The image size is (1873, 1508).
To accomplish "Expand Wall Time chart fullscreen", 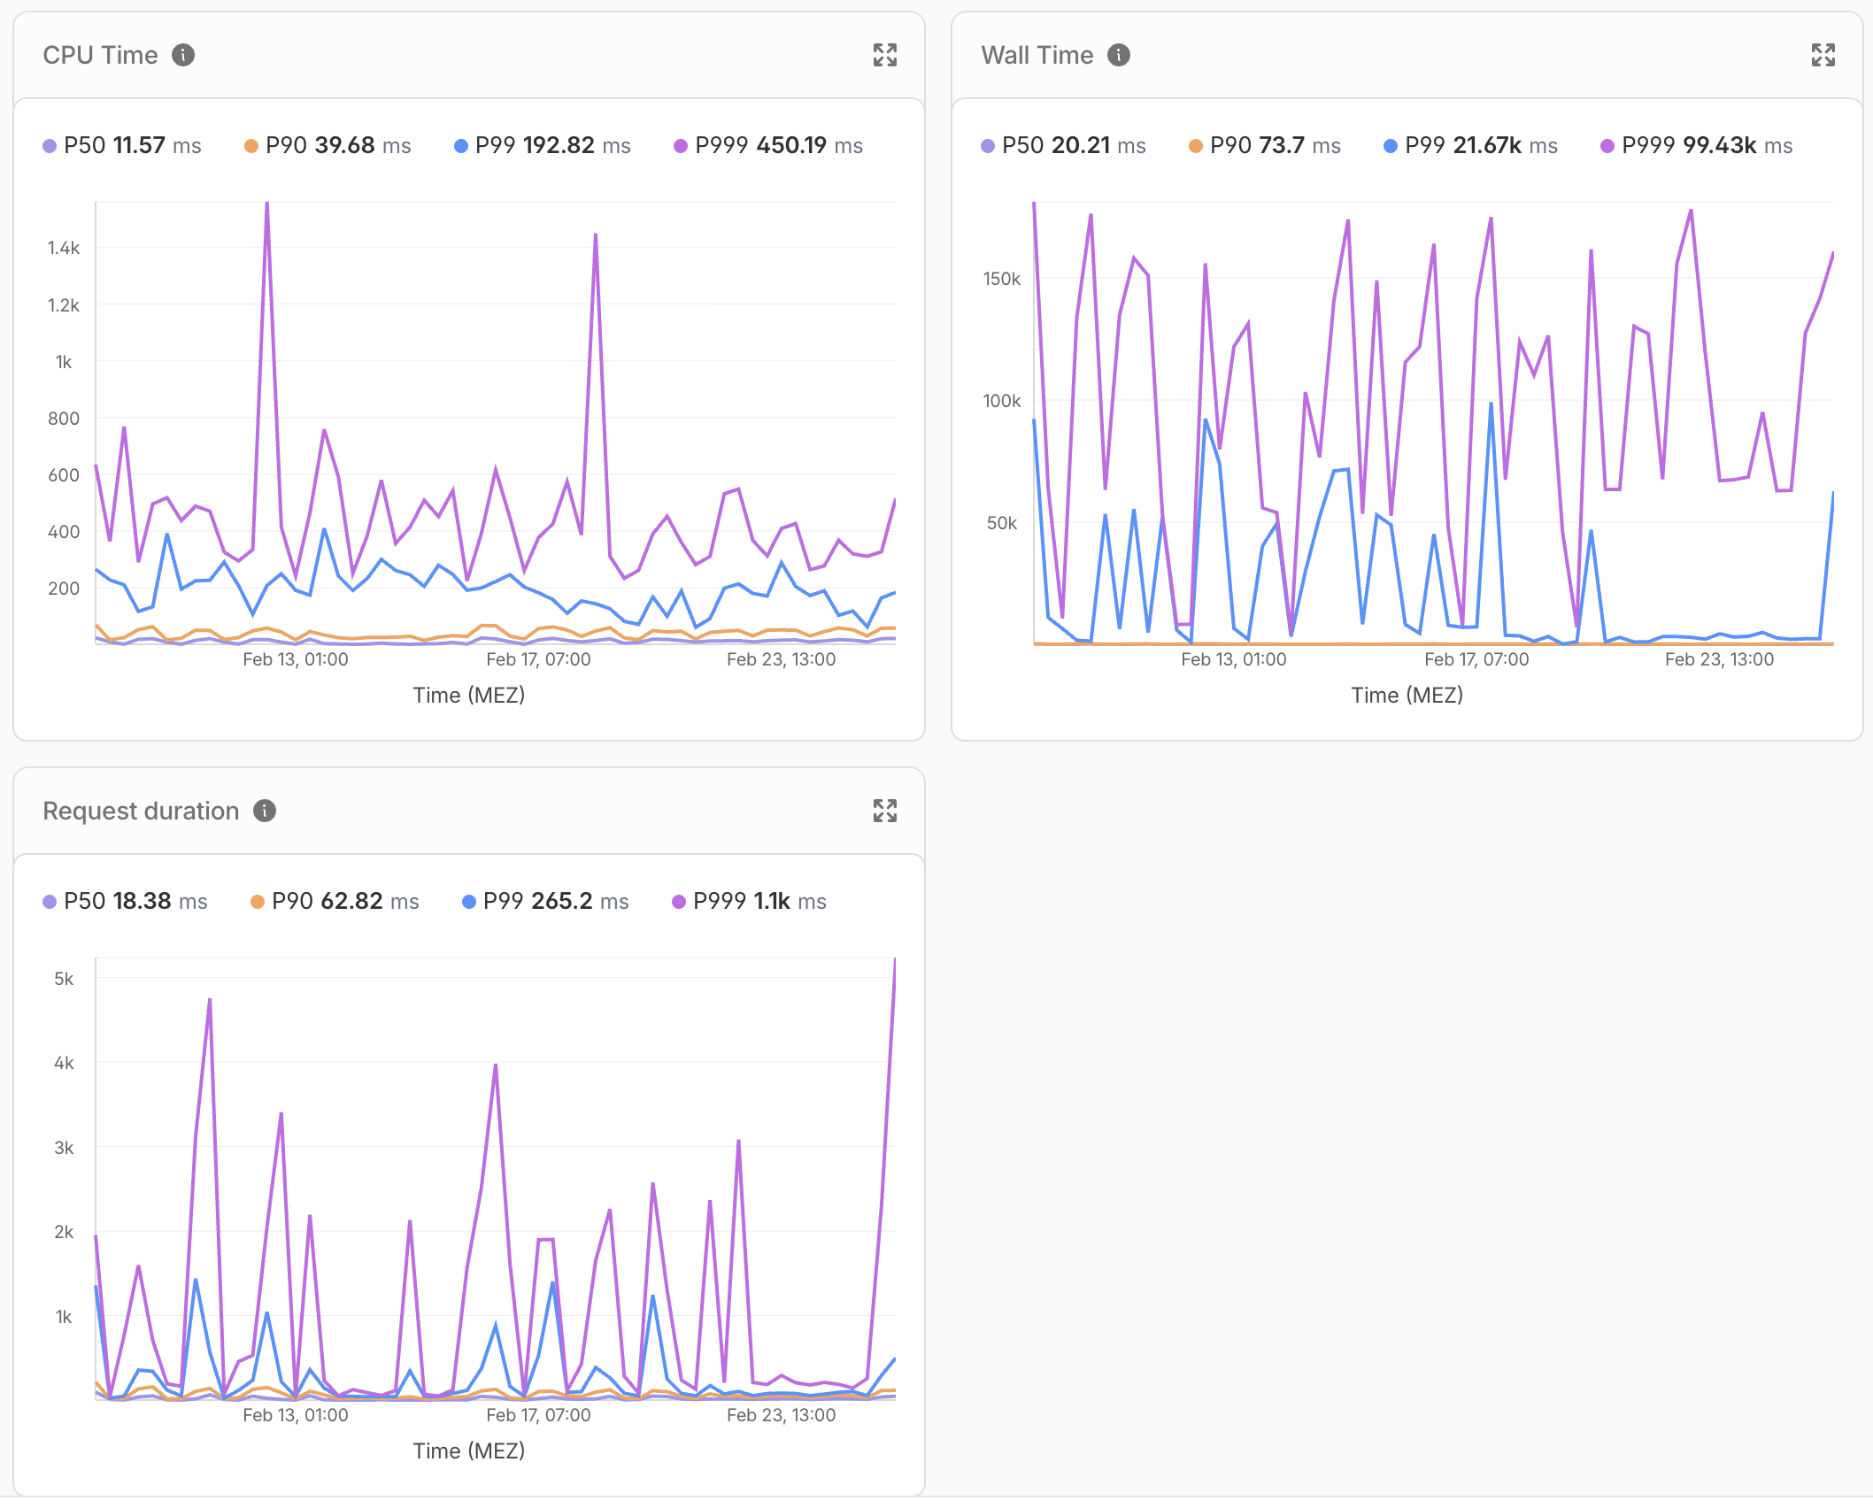I will (1823, 55).
